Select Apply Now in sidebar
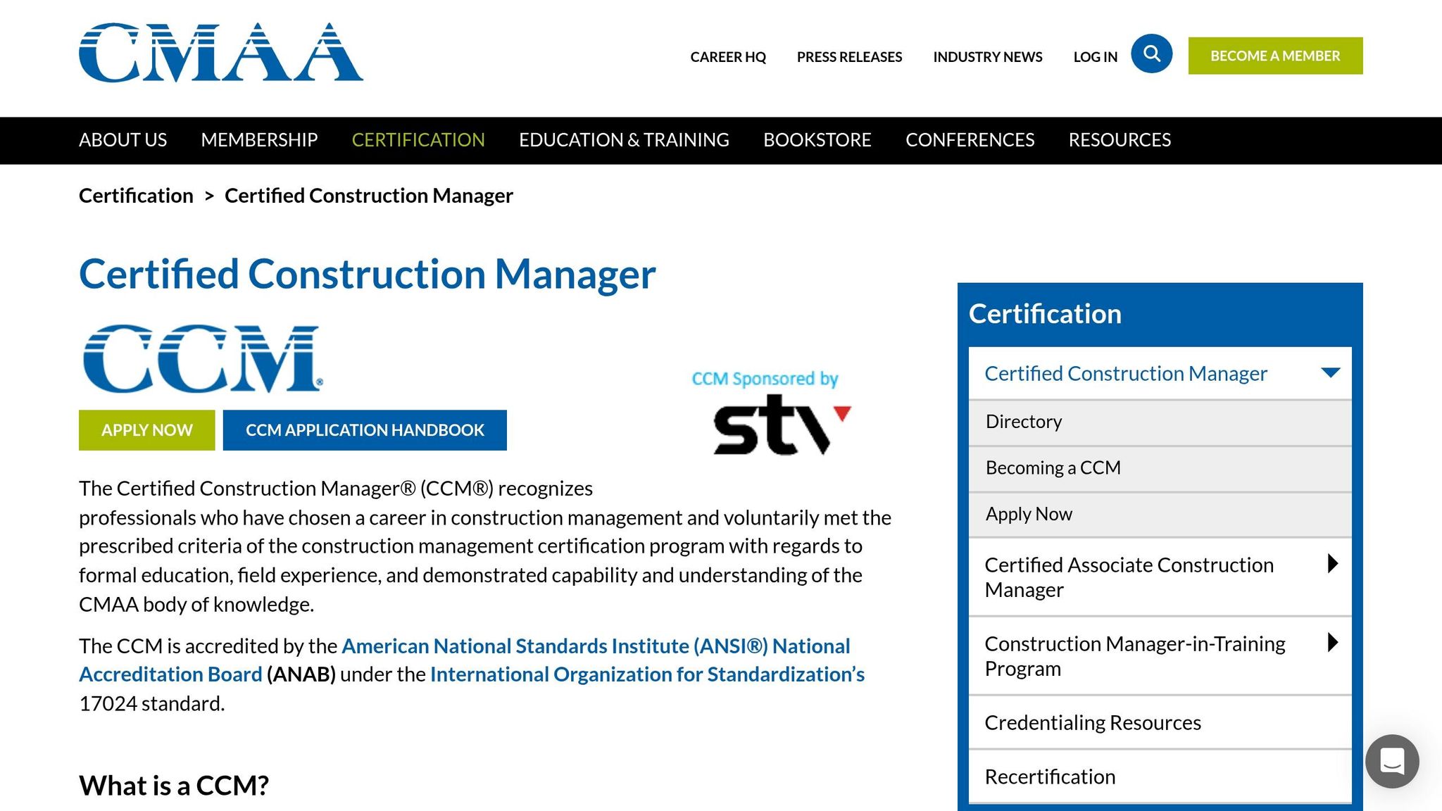Screen dimensions: 1442x811 point(1160,515)
